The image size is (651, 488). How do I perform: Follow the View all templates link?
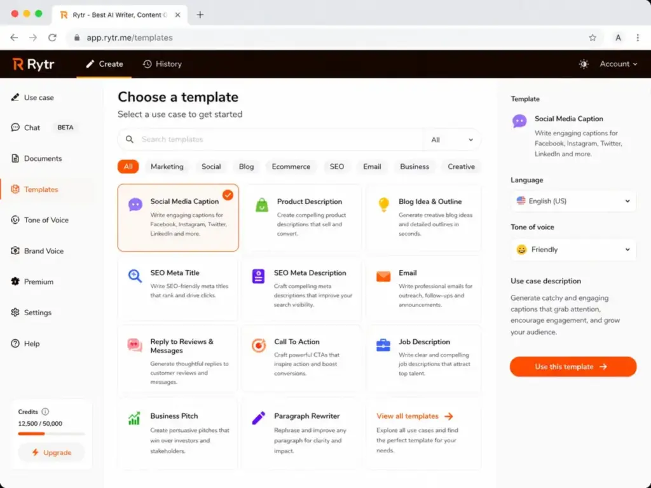point(415,416)
